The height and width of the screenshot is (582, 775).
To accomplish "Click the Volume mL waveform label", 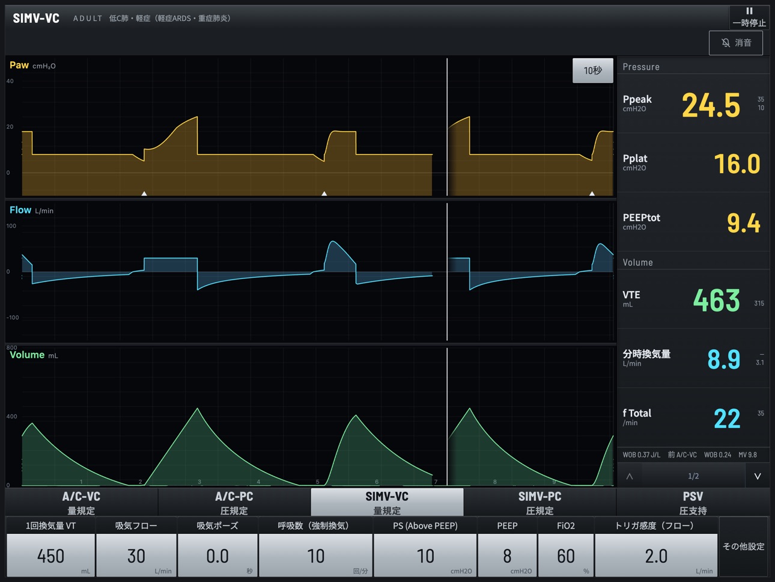I will (34, 355).
